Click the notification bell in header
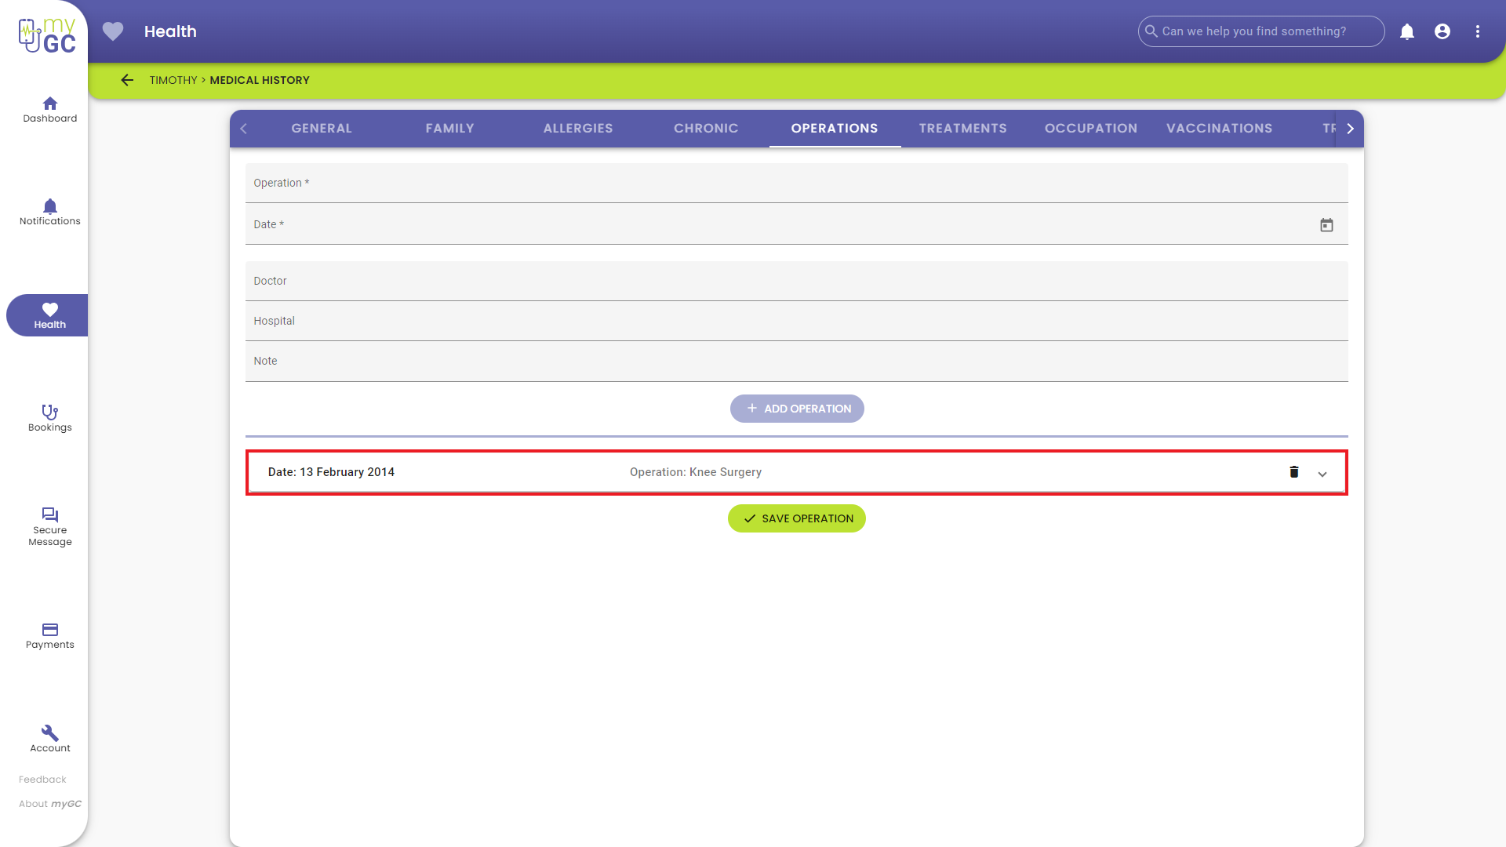The image size is (1506, 847). [1407, 31]
